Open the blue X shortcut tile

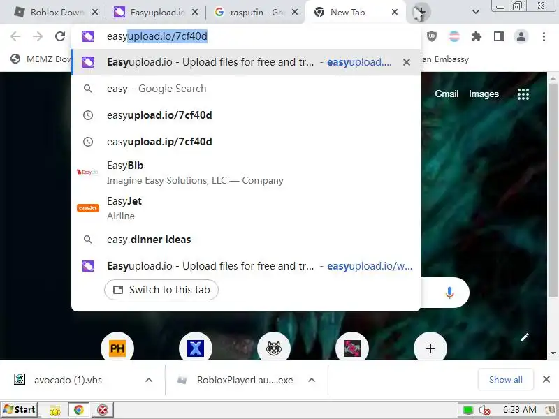pyautogui.click(x=196, y=348)
